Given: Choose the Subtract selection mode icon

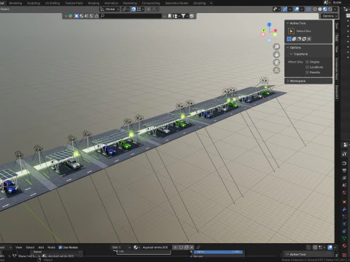Looking at the screenshot, I should (x=299, y=39).
